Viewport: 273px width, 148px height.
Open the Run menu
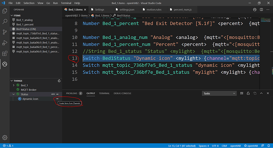point(55,3)
